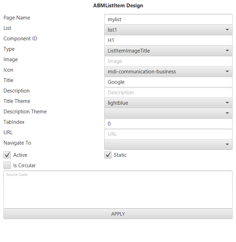The width and height of the screenshot is (236, 242).
Task: Open the Title Theme dropdown showing lightblue
Action: pos(168,103)
